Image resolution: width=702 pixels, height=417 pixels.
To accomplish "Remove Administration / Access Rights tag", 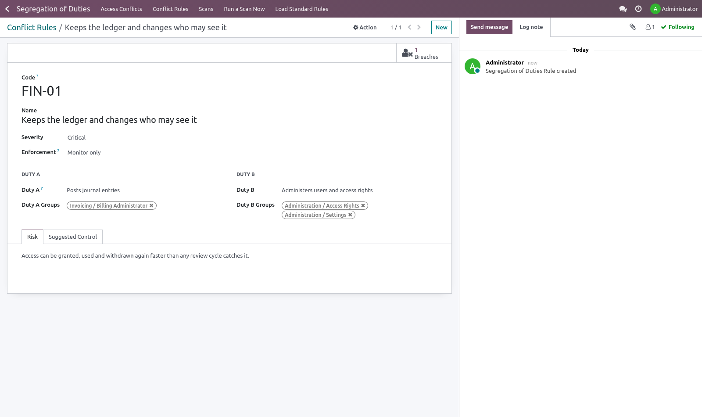I will pyautogui.click(x=363, y=206).
